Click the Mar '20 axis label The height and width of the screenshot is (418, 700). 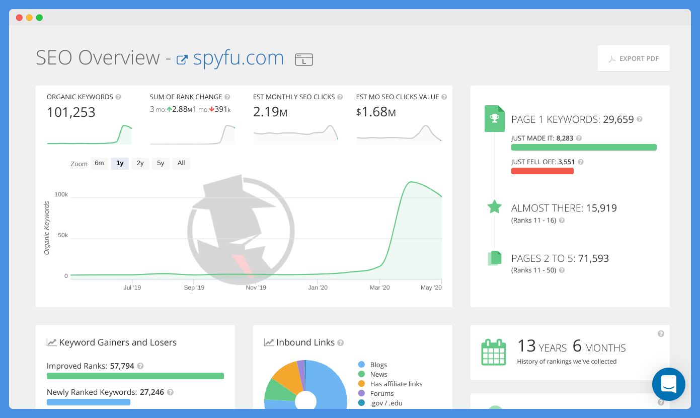379,288
